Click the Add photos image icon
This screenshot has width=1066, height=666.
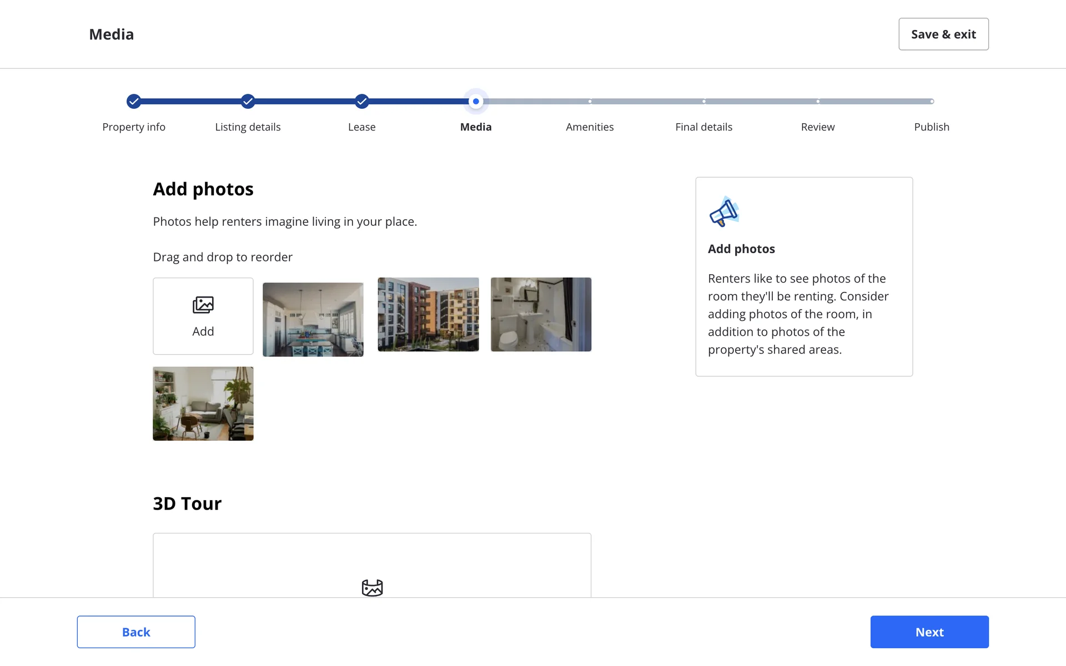(x=203, y=305)
